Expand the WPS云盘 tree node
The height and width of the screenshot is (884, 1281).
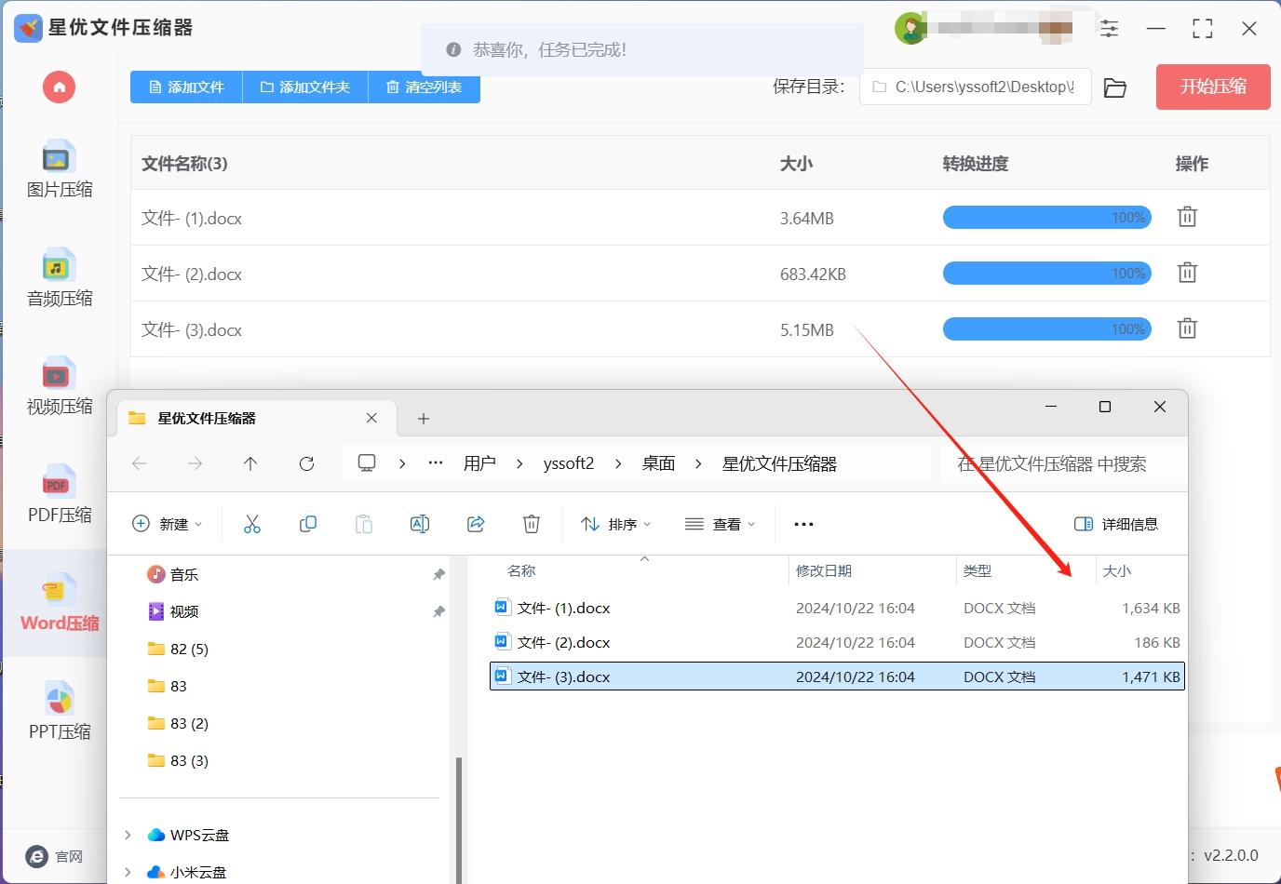tap(128, 835)
